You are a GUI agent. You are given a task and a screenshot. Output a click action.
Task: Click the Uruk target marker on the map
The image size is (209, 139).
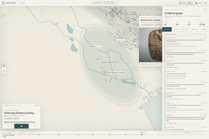point(104,73)
